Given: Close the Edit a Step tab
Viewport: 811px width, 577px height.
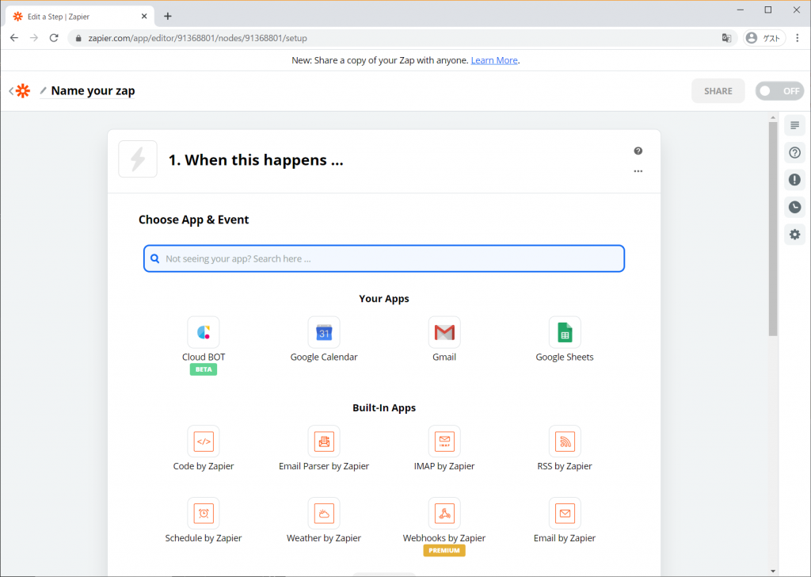Looking at the screenshot, I should pyautogui.click(x=144, y=17).
